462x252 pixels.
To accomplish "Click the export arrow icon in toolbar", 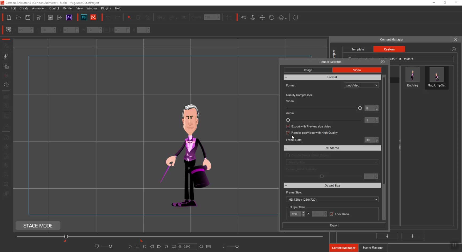I will pos(60,18).
